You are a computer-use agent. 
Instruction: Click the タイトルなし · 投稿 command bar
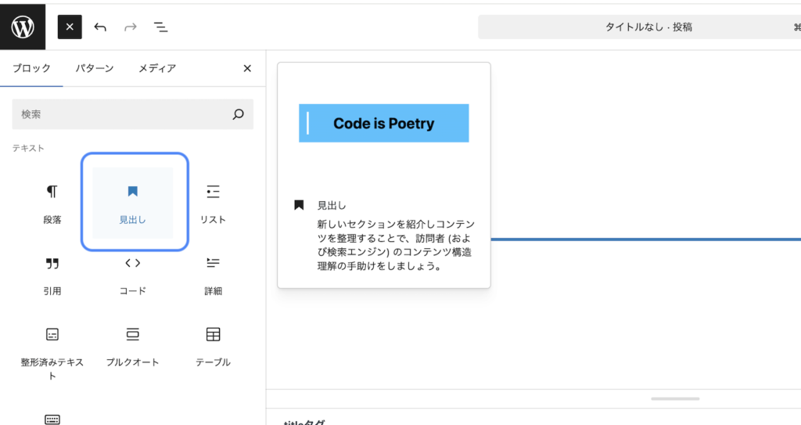(640, 27)
